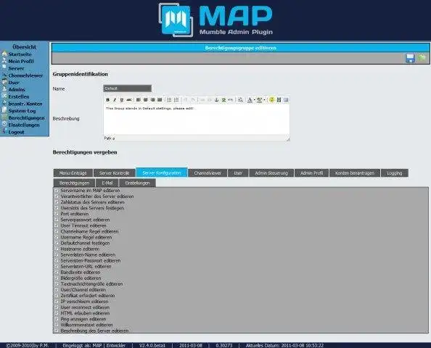The width and height of the screenshot is (431, 348).
Task: Toggle 'Port editieren' checkbox
Action: pyautogui.click(x=57, y=213)
